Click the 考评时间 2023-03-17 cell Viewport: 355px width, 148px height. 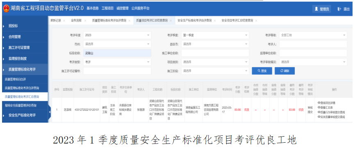tap(227, 110)
